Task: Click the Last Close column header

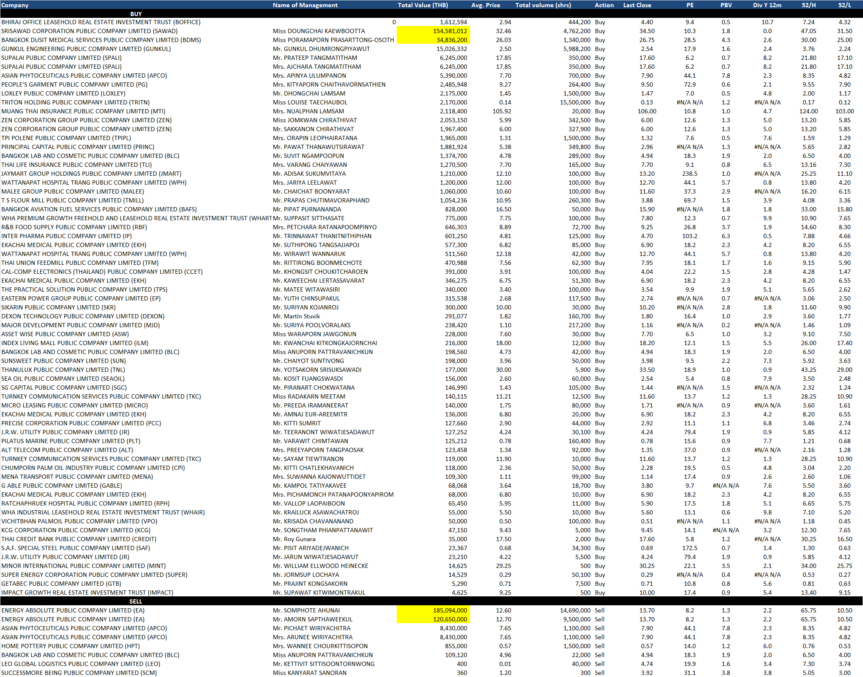Action: [637, 5]
